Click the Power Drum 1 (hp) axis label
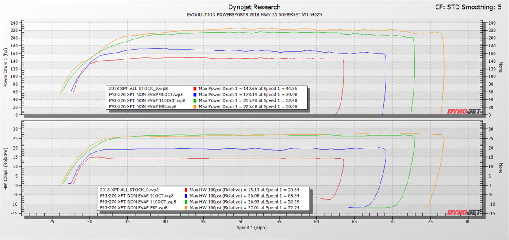 click(6, 67)
